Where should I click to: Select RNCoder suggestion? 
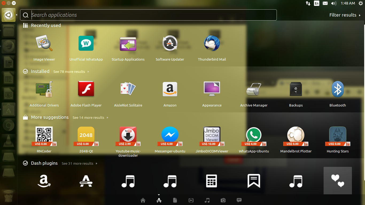point(44,140)
